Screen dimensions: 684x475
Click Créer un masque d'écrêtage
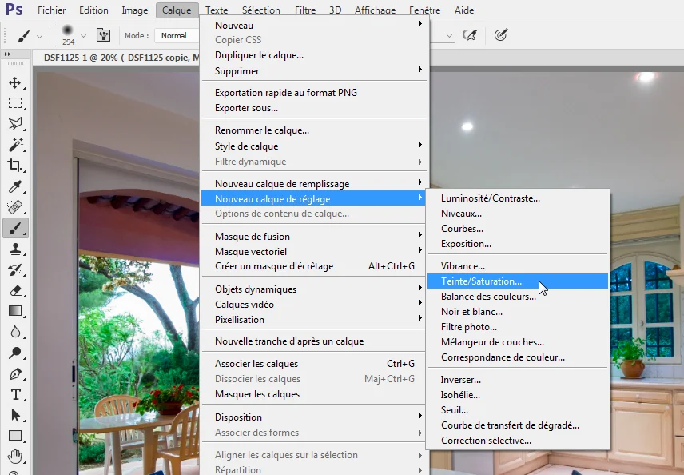[314, 266]
